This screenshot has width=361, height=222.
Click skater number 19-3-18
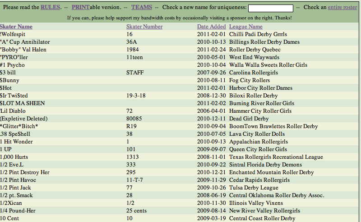click(136, 96)
